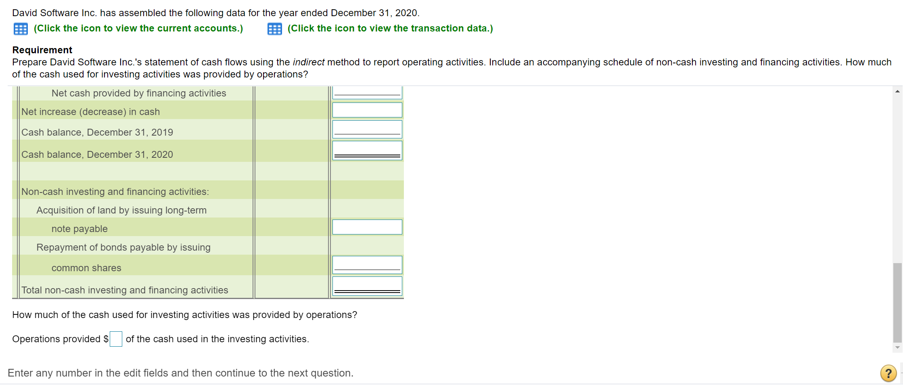Open the link to view current accounts
Image resolution: width=903 pixels, height=385 pixels.
[138, 28]
